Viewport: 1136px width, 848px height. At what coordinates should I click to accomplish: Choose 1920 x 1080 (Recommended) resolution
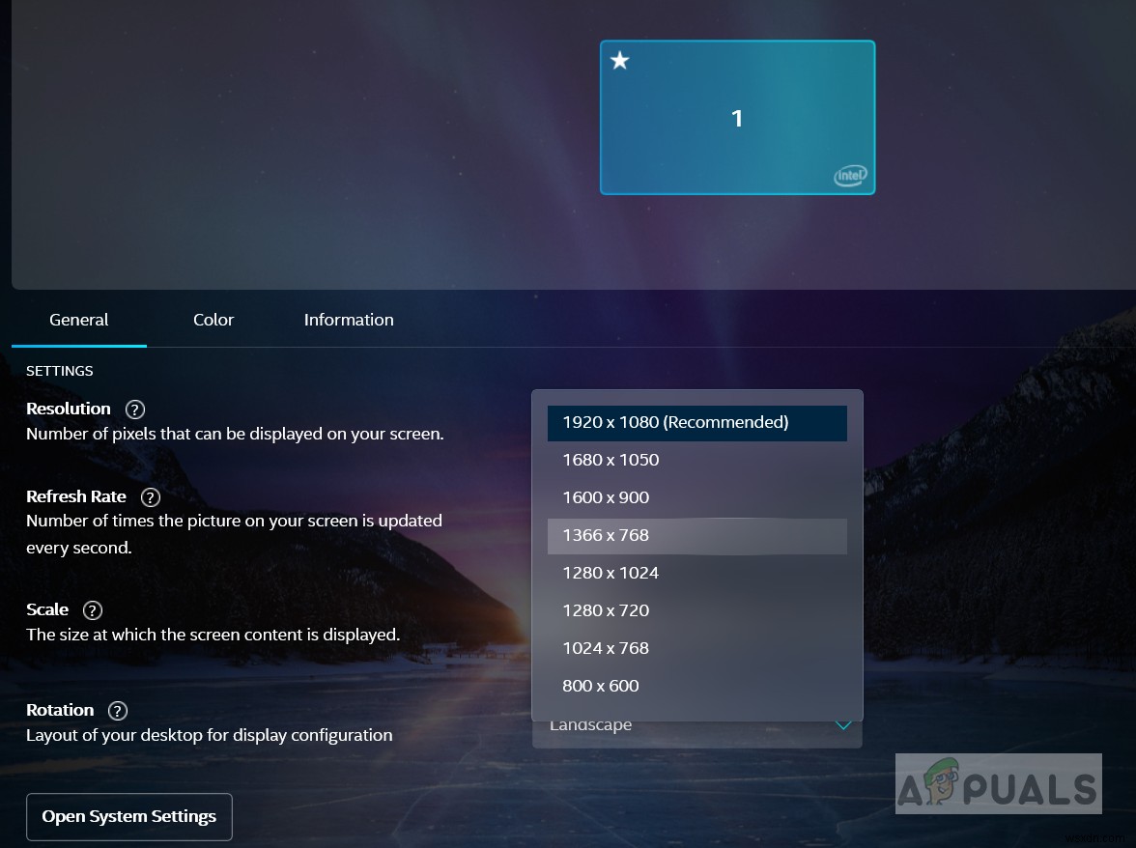pyautogui.click(x=697, y=423)
